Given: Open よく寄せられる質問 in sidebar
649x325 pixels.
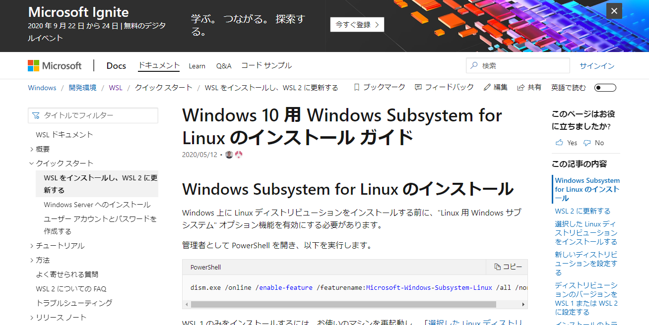Looking at the screenshot, I should (67, 274).
